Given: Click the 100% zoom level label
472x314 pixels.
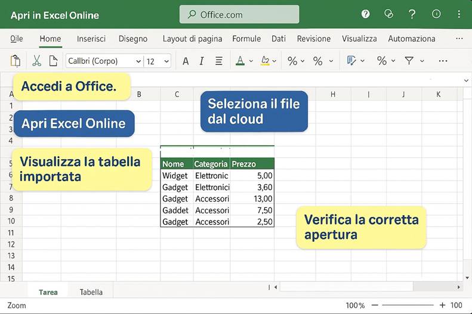Looking at the screenshot, I should (355, 306).
